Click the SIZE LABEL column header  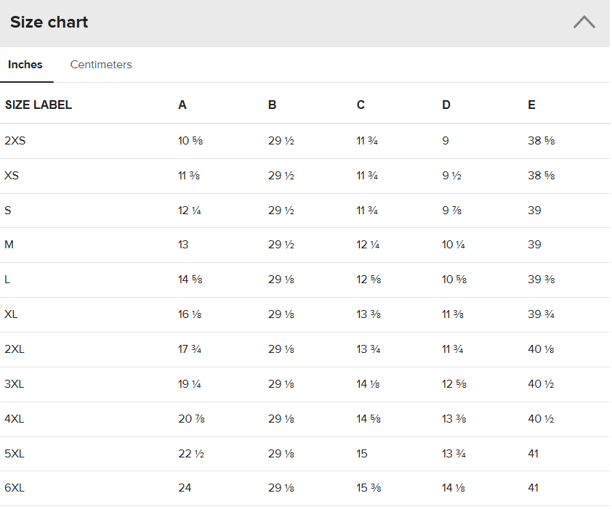point(39,105)
